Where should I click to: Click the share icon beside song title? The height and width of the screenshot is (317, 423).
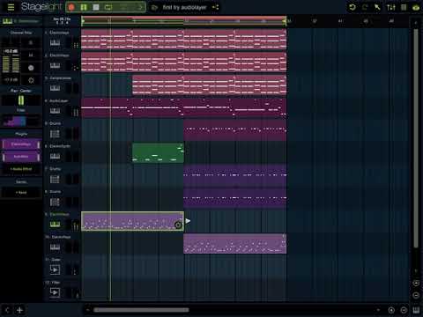coord(215,7)
